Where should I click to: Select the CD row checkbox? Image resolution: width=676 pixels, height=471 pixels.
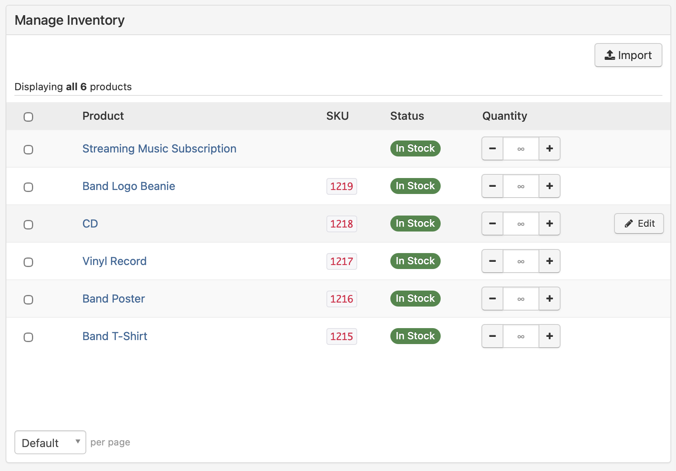(28, 225)
